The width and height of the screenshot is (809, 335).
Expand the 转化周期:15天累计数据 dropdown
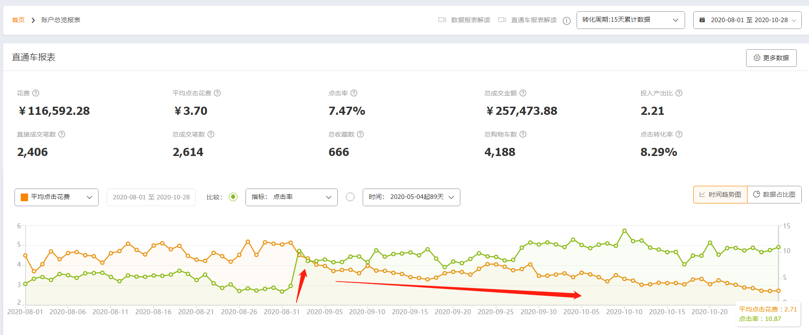(630, 20)
